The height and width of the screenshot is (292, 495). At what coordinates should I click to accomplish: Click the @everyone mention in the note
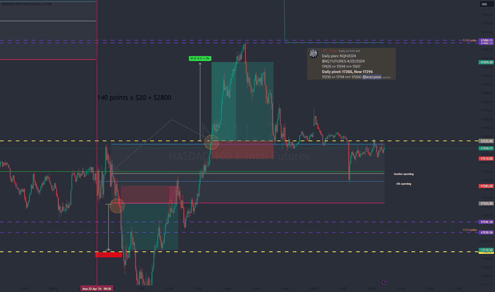(372, 77)
